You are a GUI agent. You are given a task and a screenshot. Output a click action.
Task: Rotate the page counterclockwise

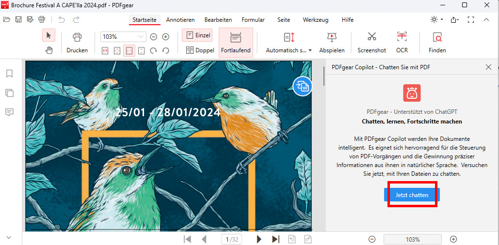click(x=165, y=50)
